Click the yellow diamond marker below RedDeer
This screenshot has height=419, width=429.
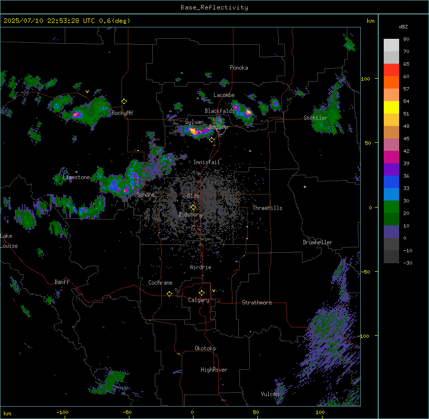click(x=212, y=140)
